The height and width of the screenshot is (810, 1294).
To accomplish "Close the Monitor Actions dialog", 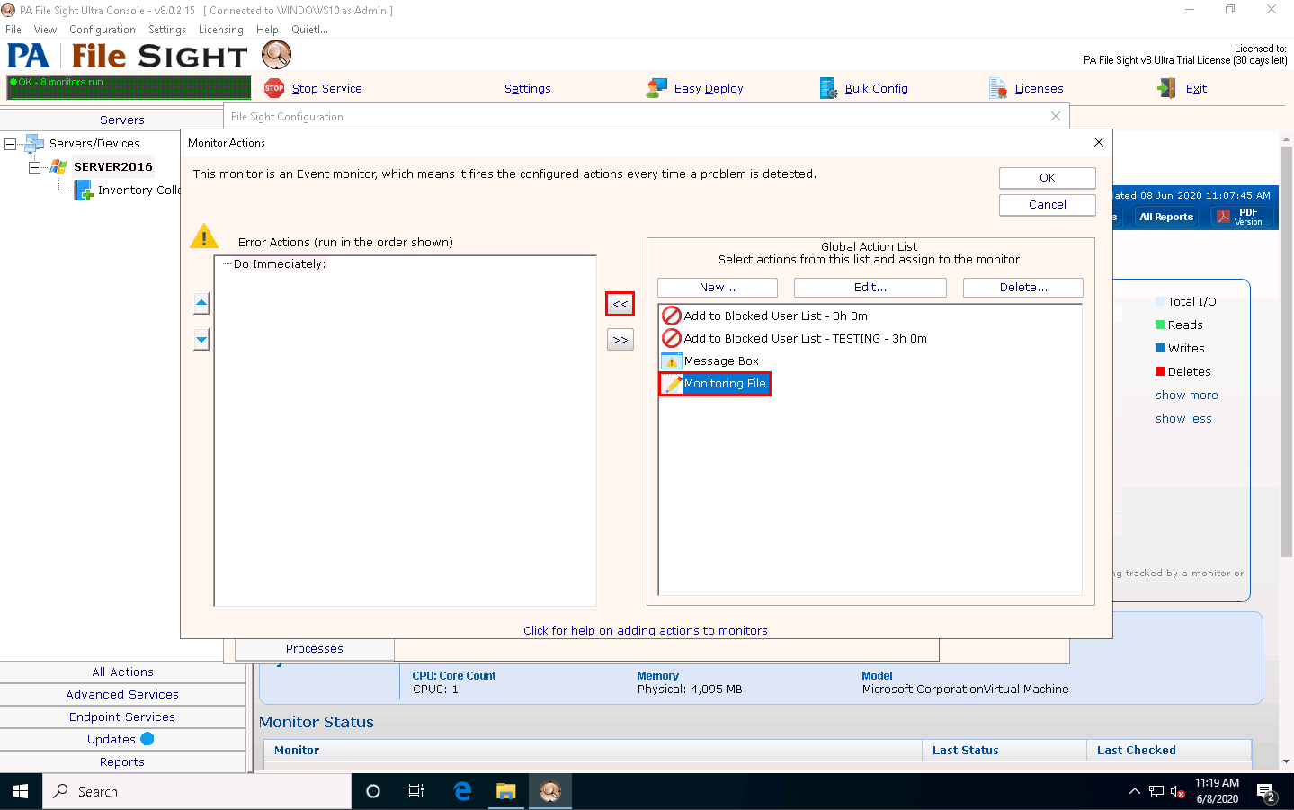I will tap(1098, 143).
